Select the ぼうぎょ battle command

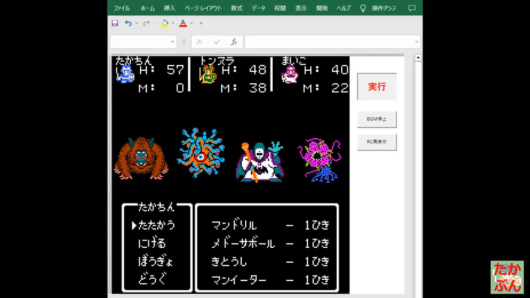pyautogui.click(x=156, y=262)
